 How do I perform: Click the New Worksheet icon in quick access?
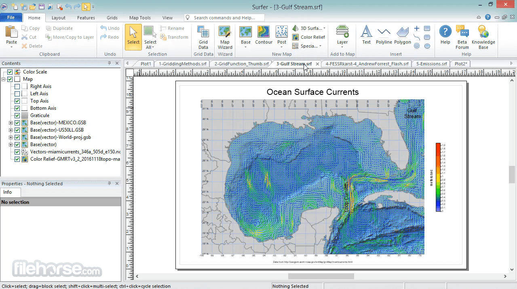click(23, 7)
